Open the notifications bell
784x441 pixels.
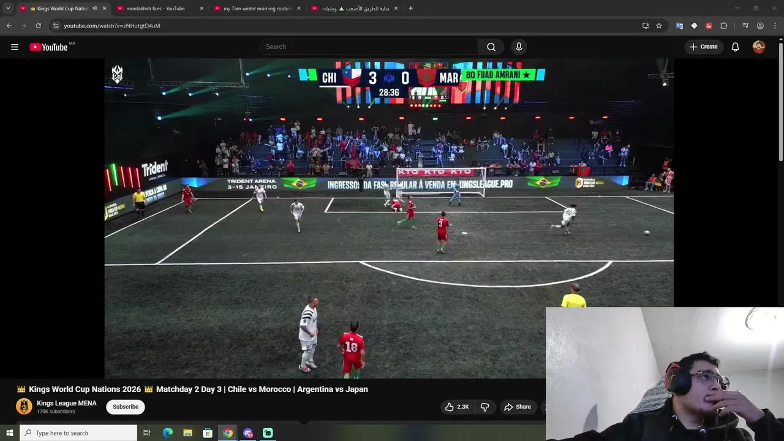tap(735, 47)
